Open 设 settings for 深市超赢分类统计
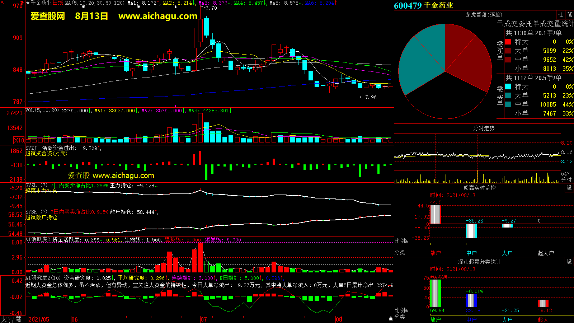The width and height of the screenshot is (574, 323). point(569,262)
